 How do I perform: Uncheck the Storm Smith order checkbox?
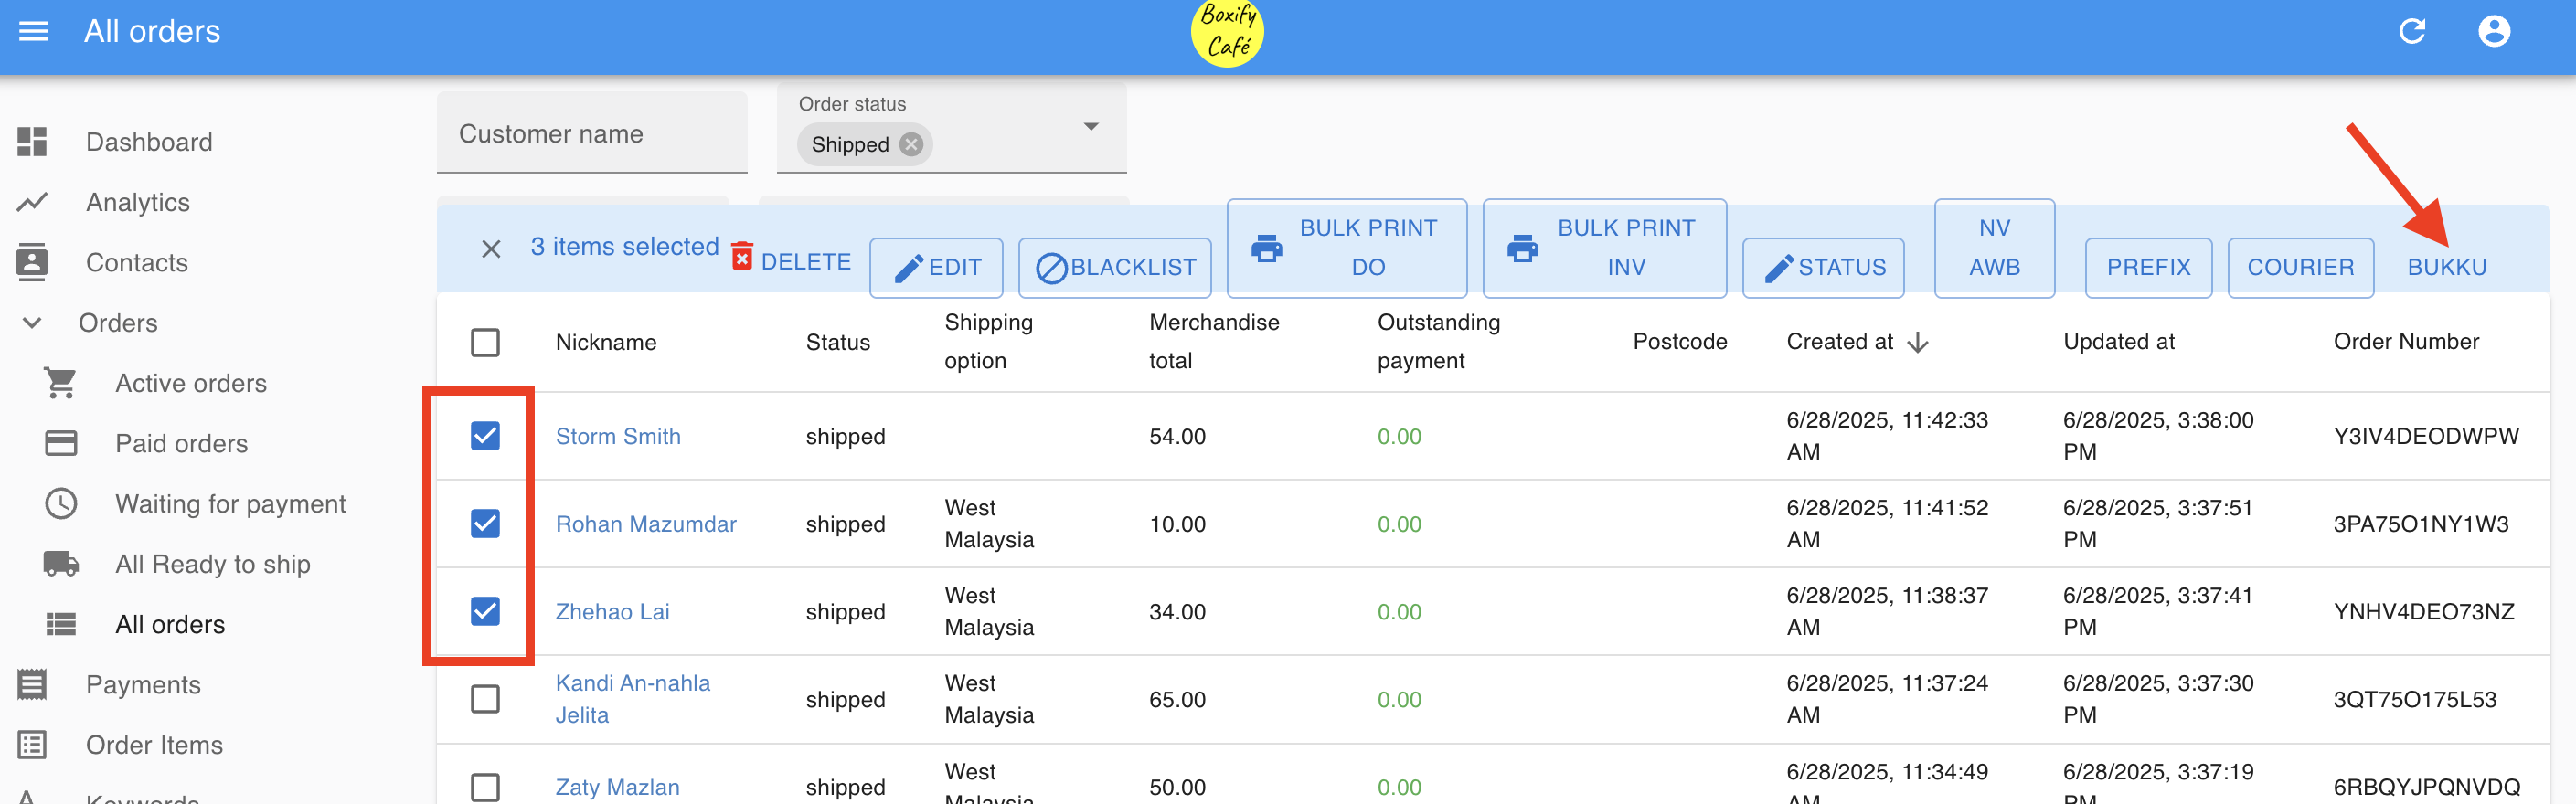[485, 436]
